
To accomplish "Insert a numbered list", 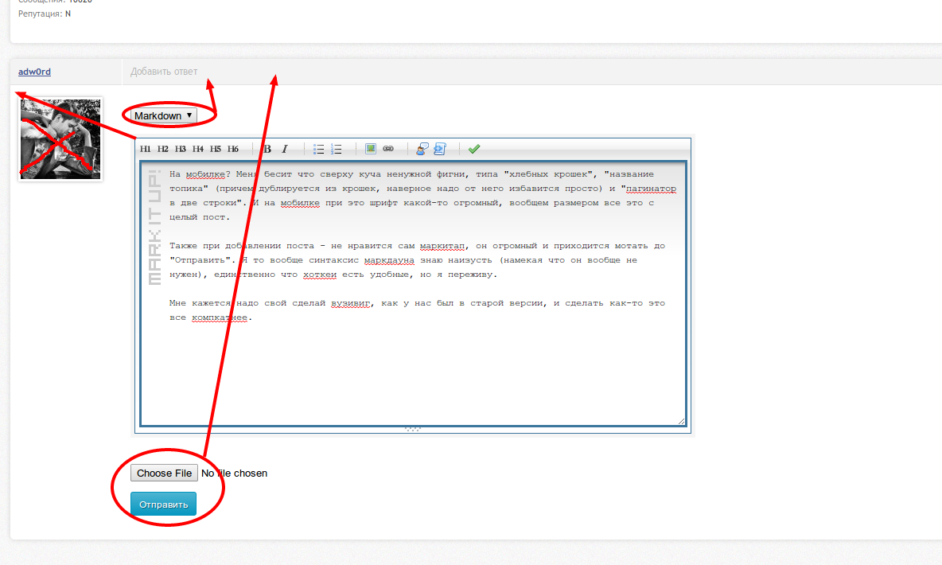I will [337, 149].
